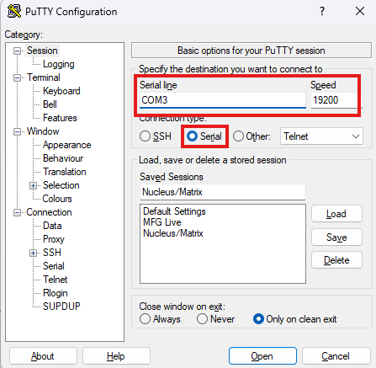Expand the SSH tree node under Connection
Image resolution: width=376 pixels, height=368 pixels.
tap(33, 253)
